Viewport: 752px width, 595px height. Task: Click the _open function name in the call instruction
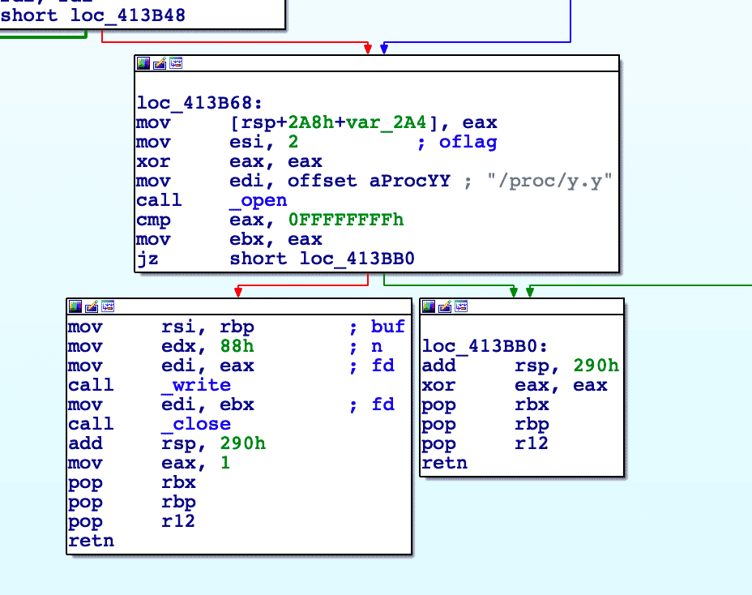click(258, 200)
